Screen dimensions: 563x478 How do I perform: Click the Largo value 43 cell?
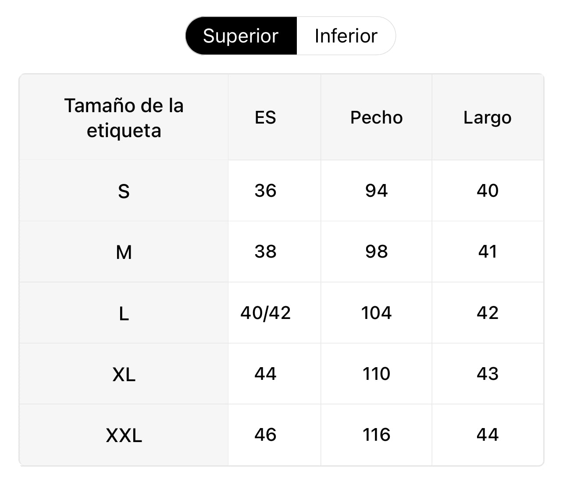click(487, 374)
